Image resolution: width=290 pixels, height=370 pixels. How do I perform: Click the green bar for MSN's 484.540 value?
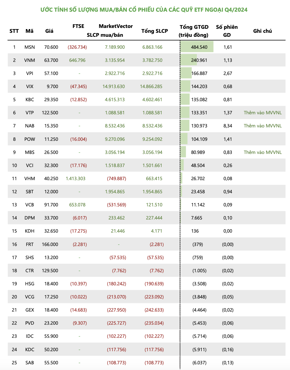pyautogui.click(x=197, y=47)
